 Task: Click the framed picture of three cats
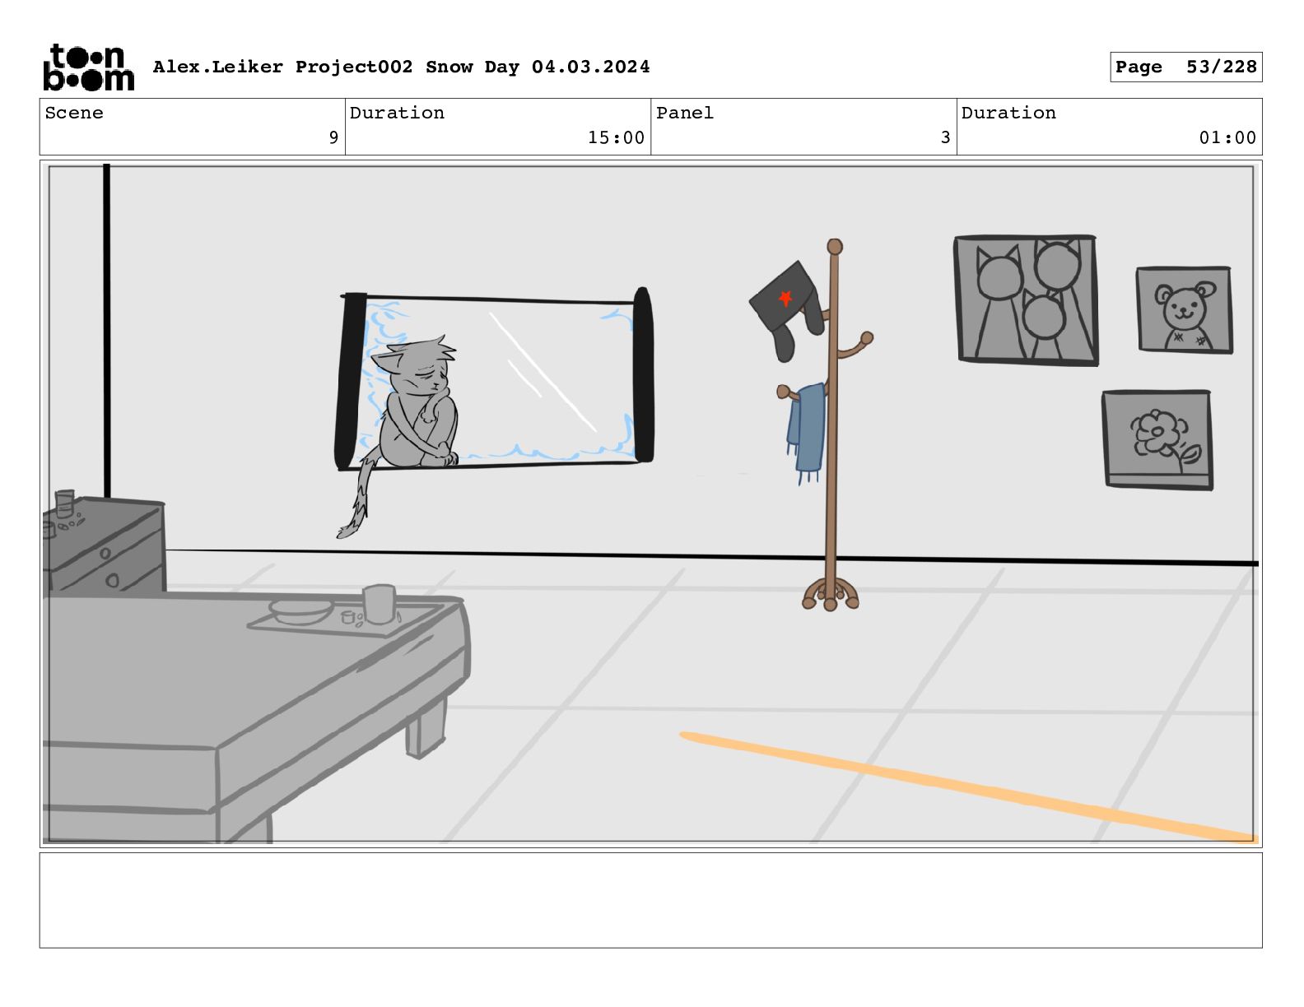(x=1027, y=300)
